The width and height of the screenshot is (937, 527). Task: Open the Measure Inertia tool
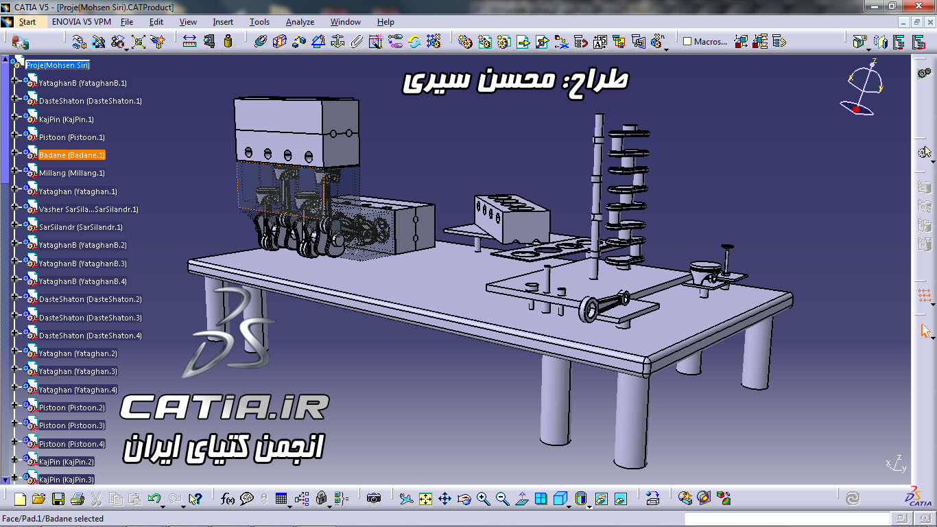pos(228,42)
